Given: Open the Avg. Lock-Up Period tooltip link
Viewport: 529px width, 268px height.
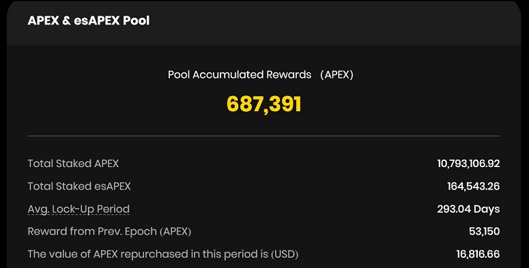Looking at the screenshot, I should [78, 209].
